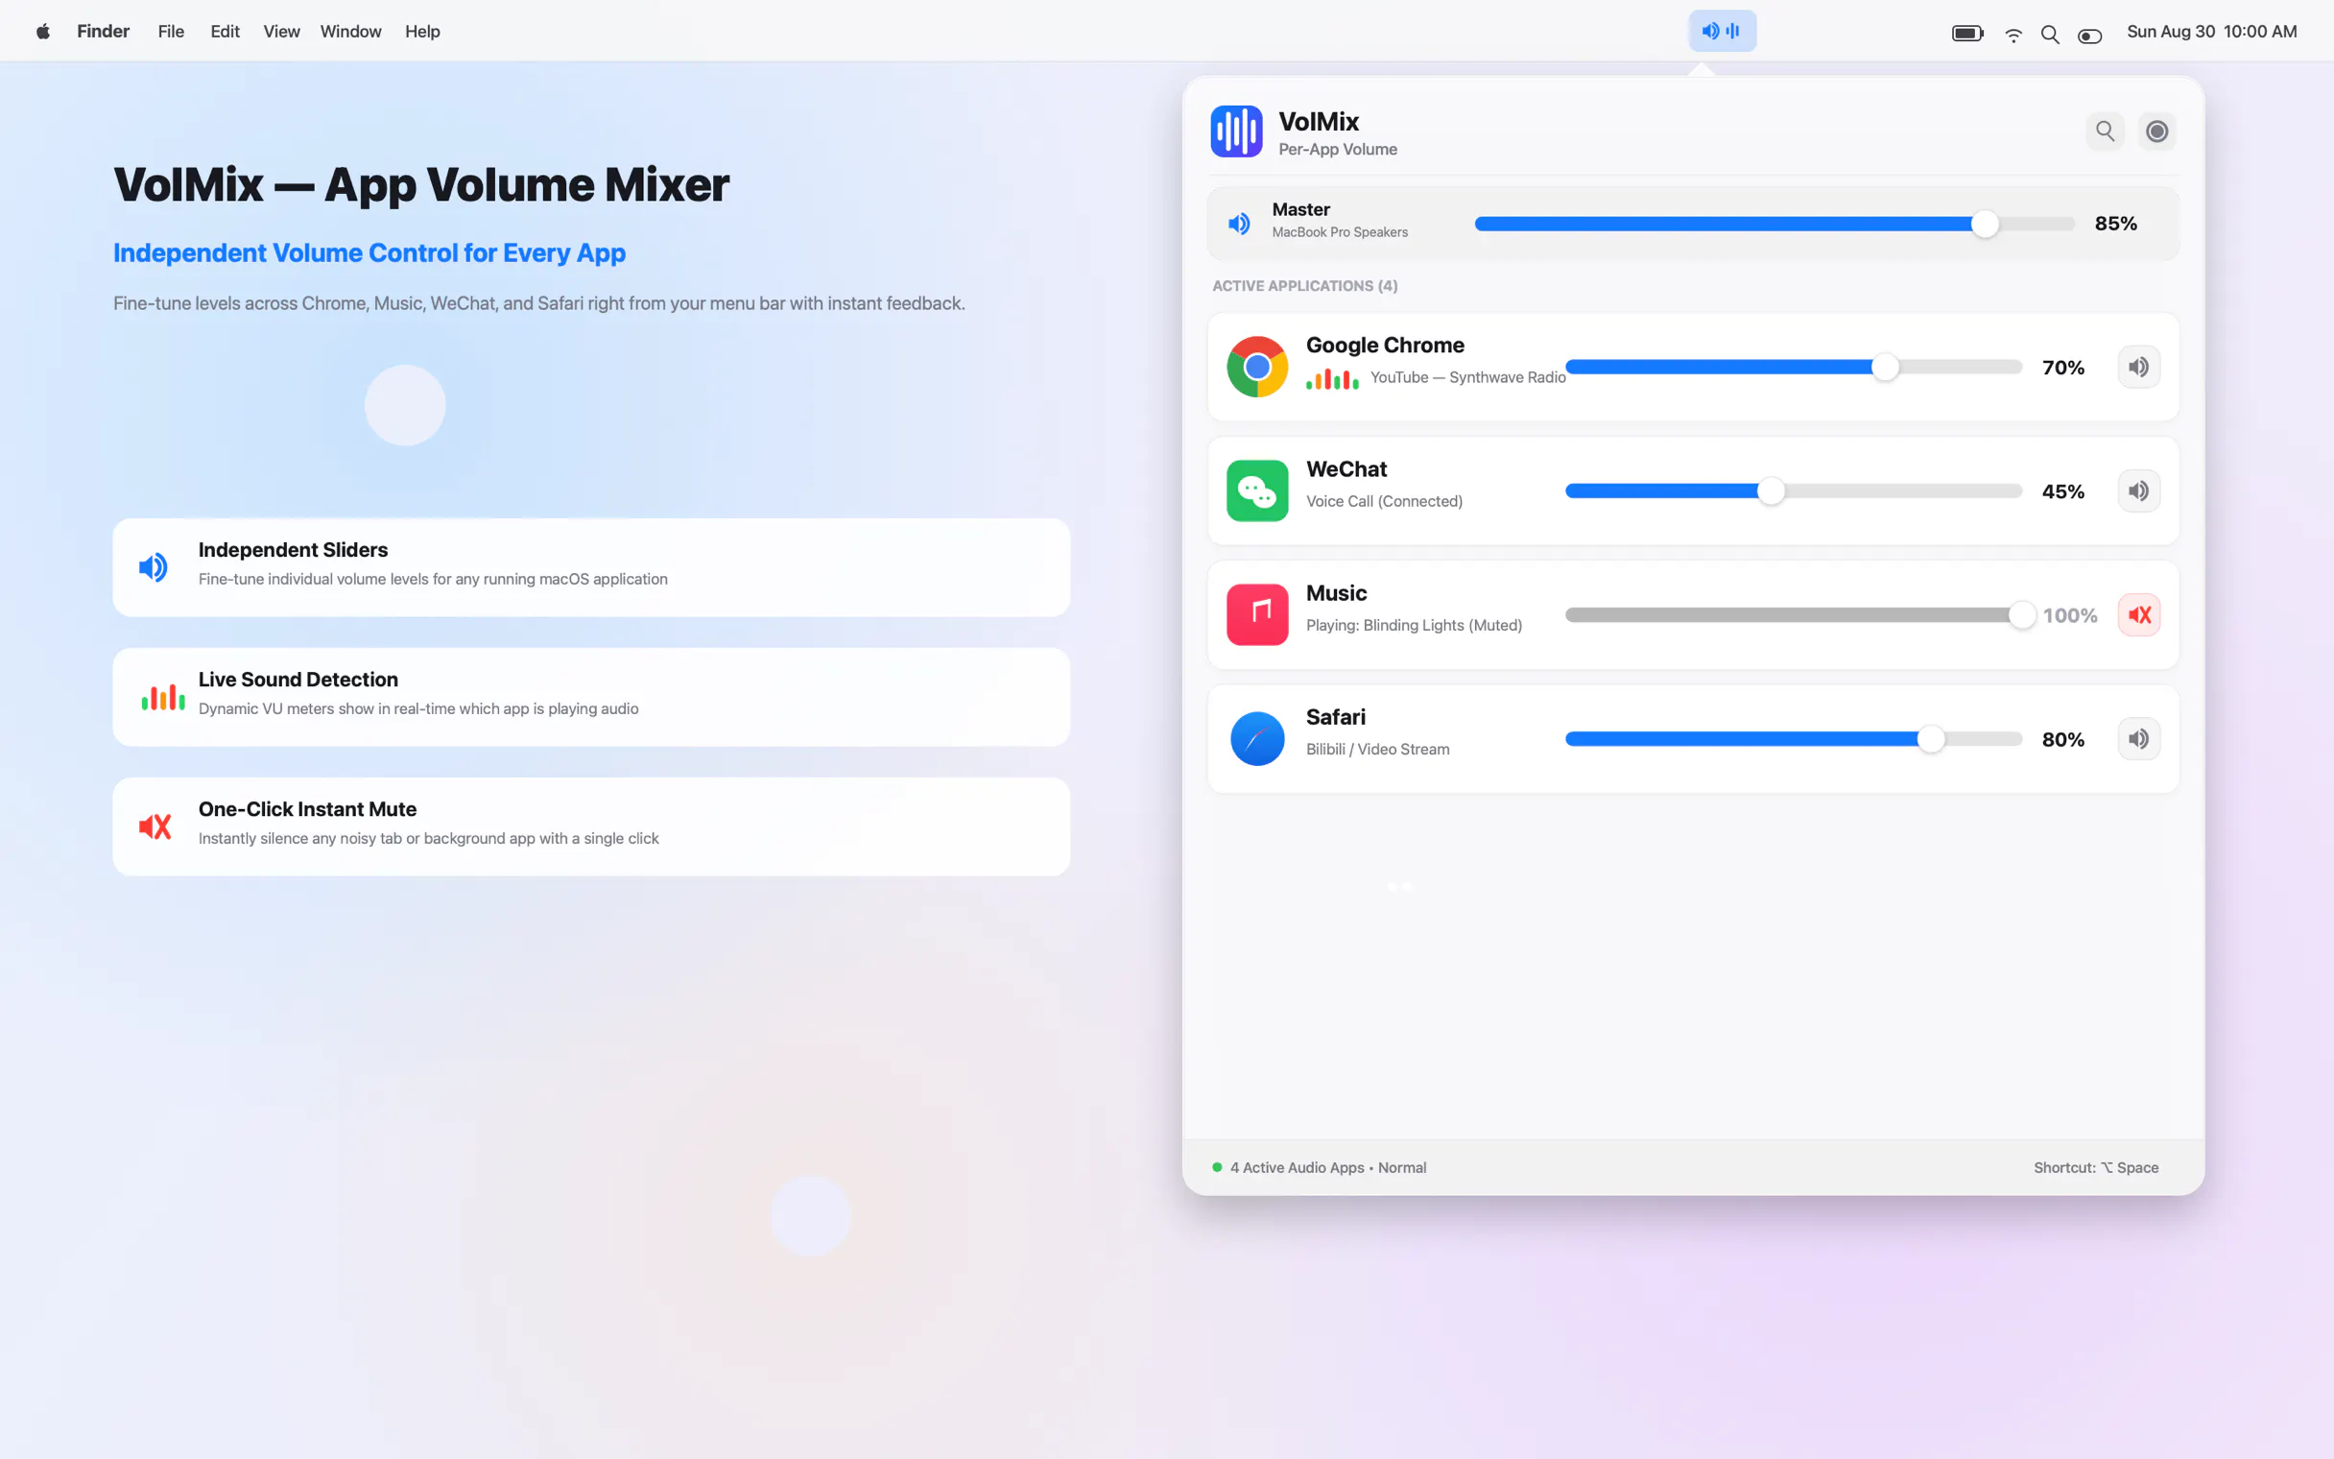Click the search icon in VolMix panel
Screen dimensions: 2334x1459
2105,131
